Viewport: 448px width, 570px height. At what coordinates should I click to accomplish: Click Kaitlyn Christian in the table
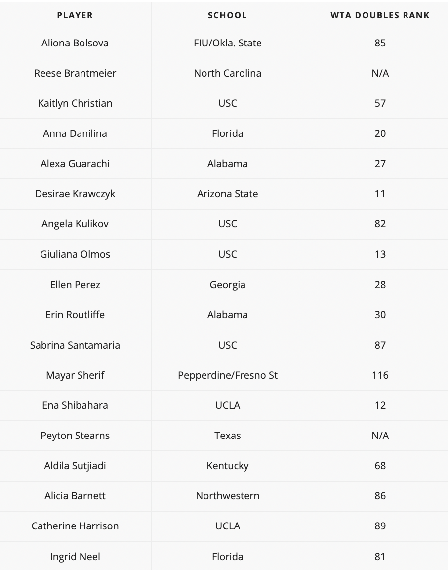click(x=75, y=103)
